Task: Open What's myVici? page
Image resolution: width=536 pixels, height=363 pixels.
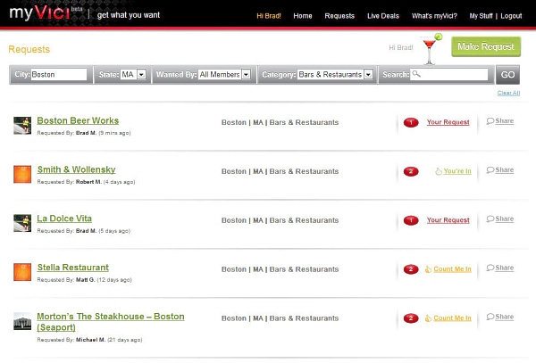Action: coord(435,16)
